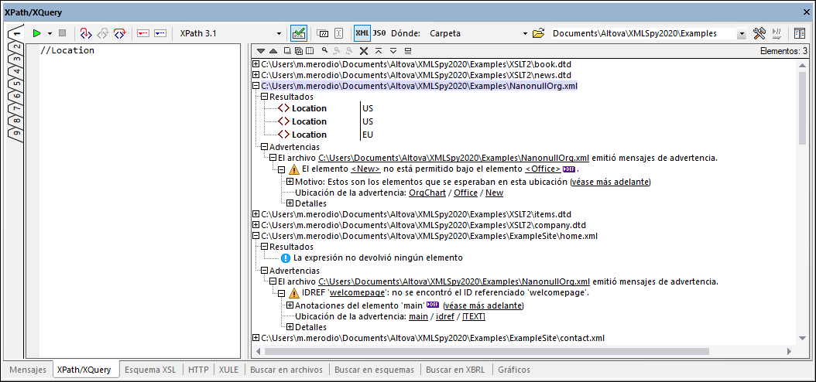Run the XPath expression with green play button
Image resolution: width=816 pixels, height=382 pixels.
tap(36, 34)
